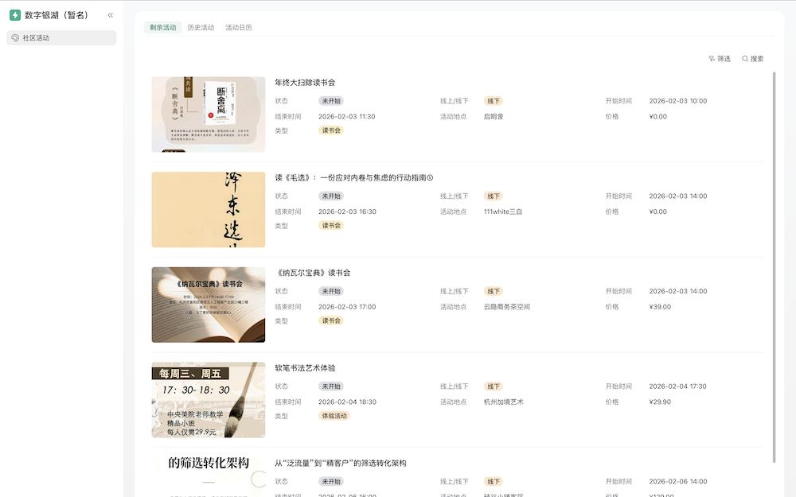The image size is (796, 497).
Task: Click location 111white三白
Action: pyautogui.click(x=502, y=212)
